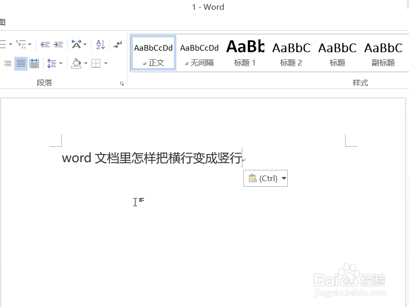Apply the 无间隔 style
Screen dimensions: 409x307
[199, 53]
